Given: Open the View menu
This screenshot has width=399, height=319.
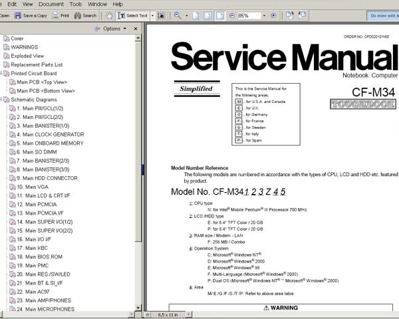Looking at the screenshot, I should (x=27, y=4).
